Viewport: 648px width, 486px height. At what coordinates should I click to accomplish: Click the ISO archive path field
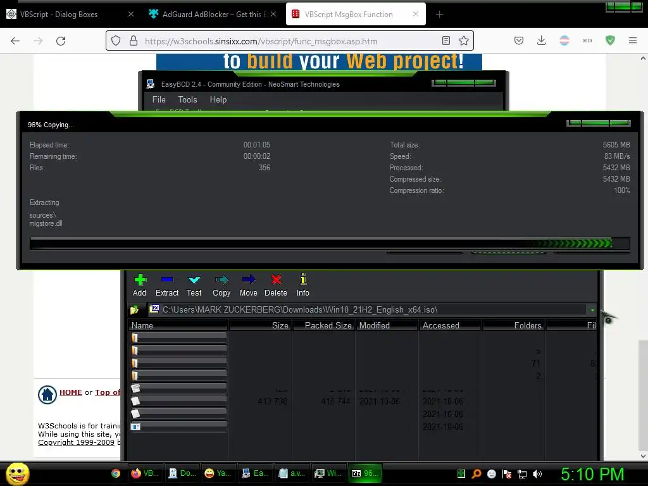pyautogui.click(x=368, y=309)
